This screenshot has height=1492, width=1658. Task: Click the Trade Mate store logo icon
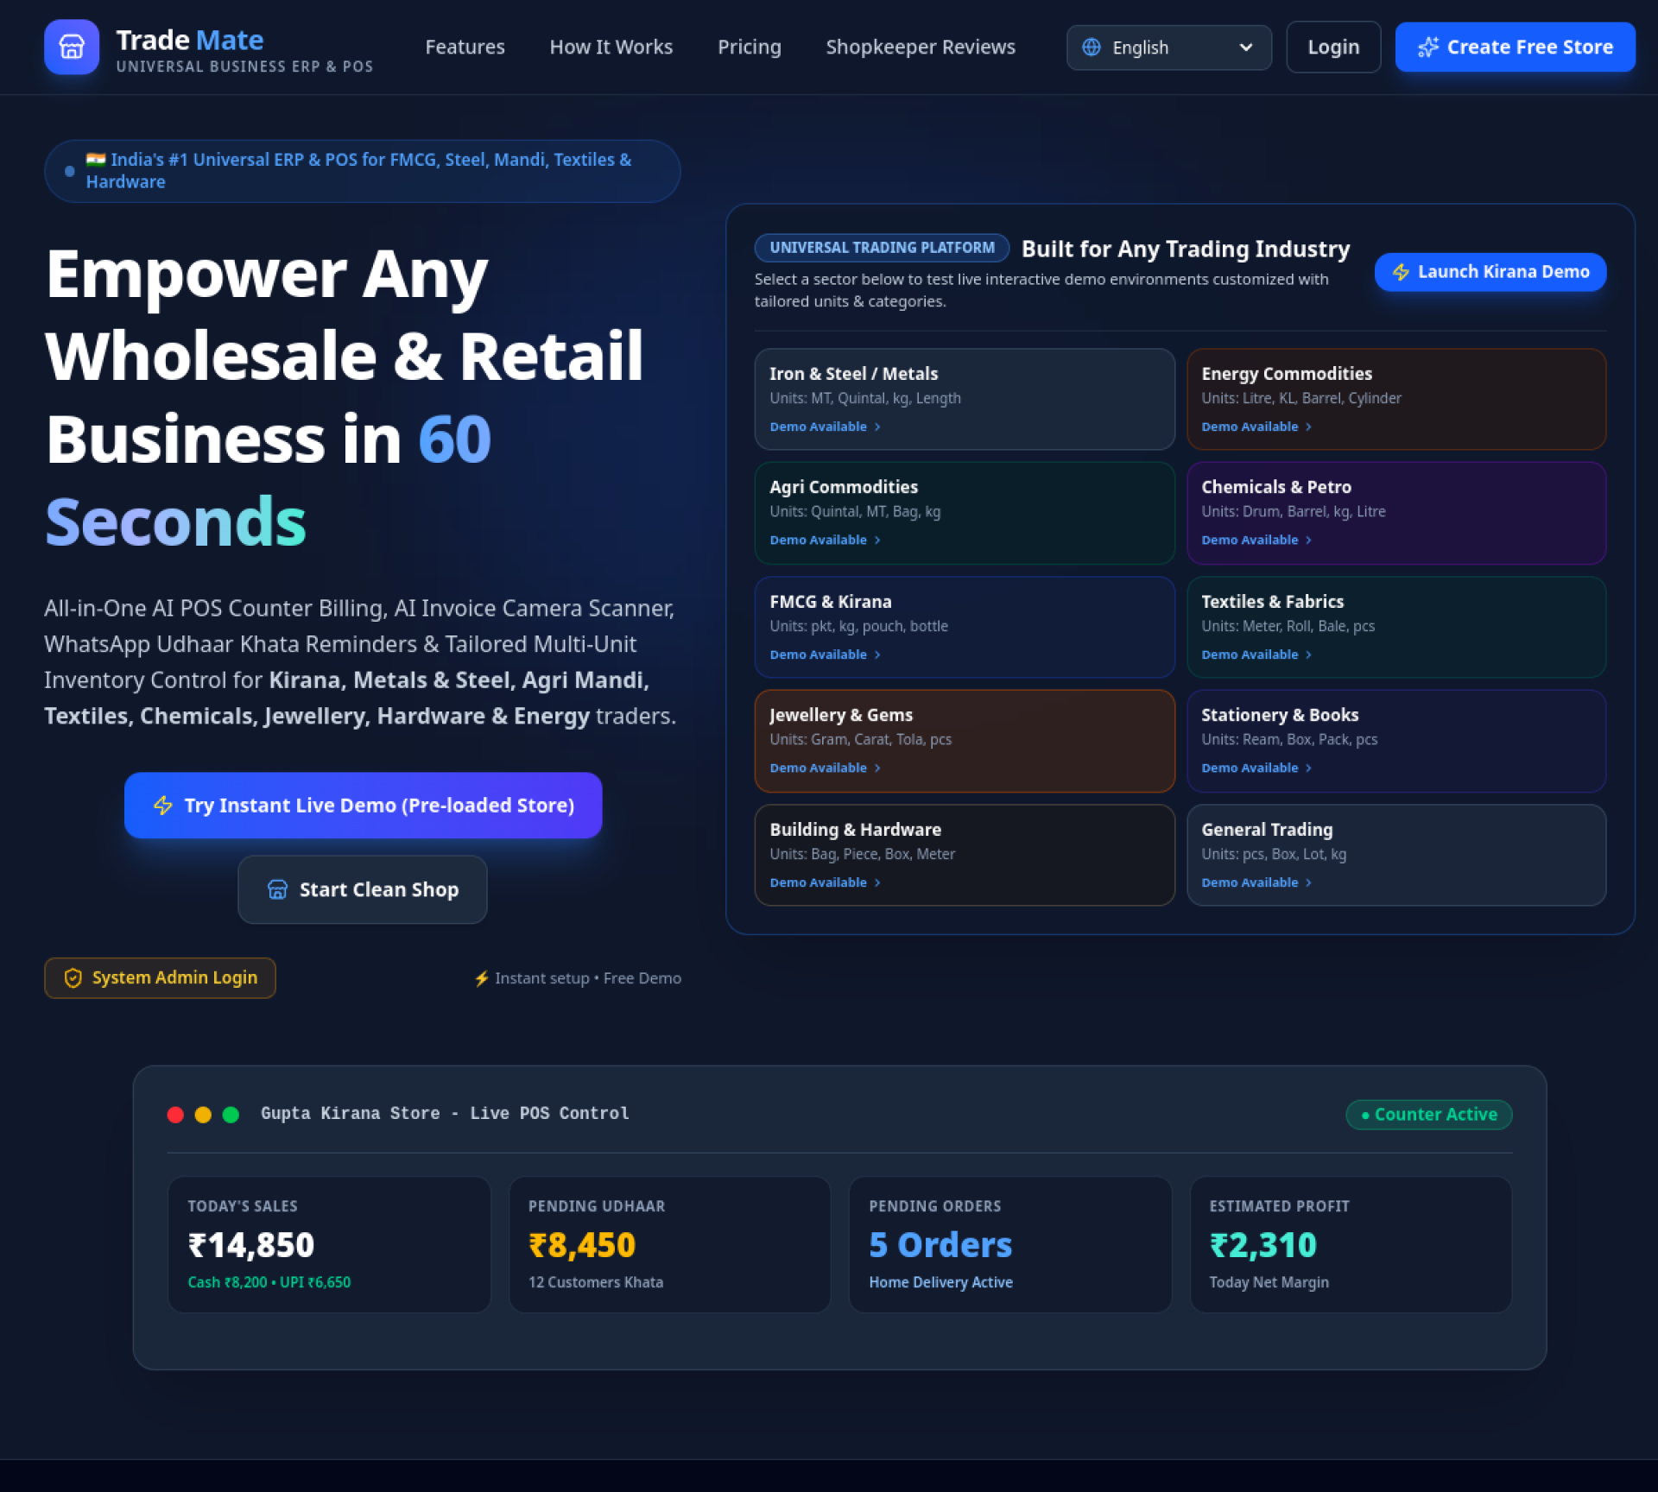point(72,47)
